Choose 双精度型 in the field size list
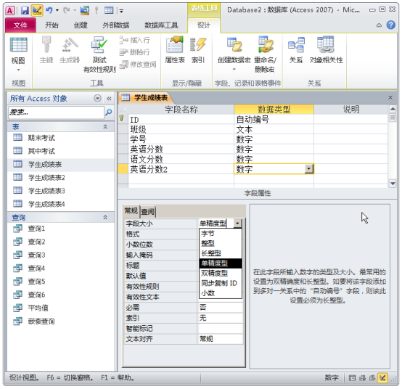This screenshot has height=389, width=402. [x=220, y=273]
